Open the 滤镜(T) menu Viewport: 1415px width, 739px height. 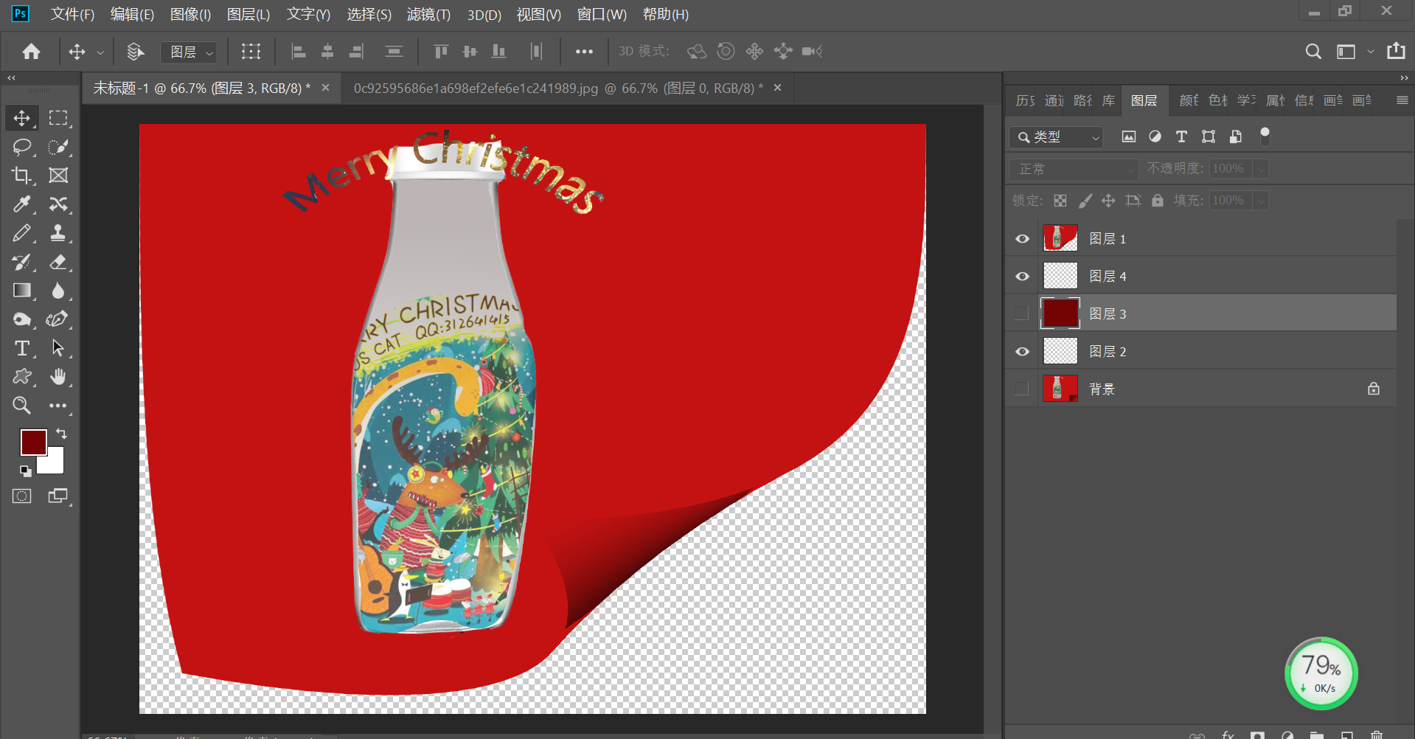pos(428,14)
